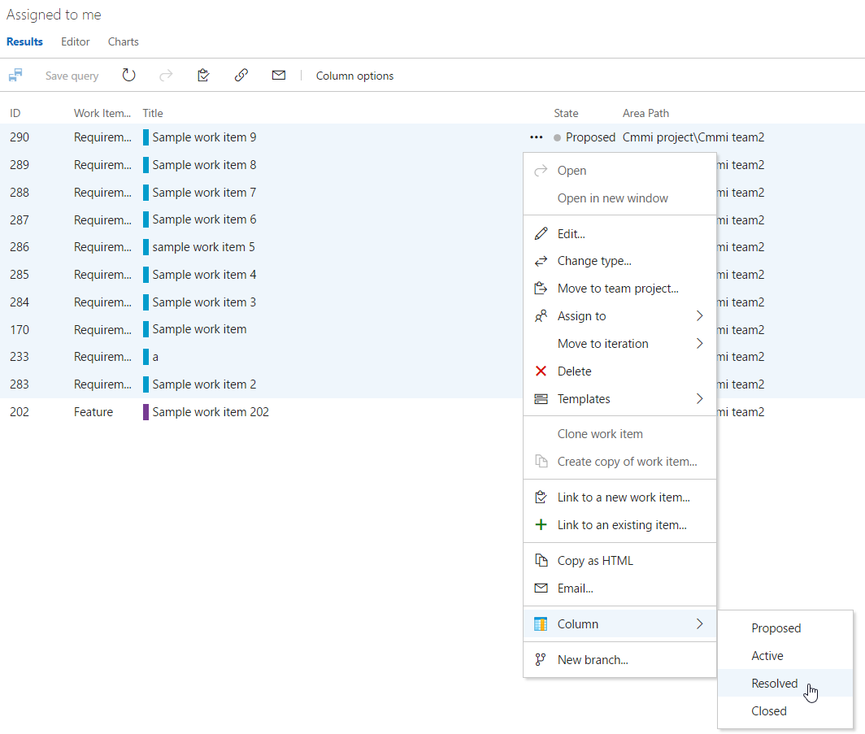Click the new linked work item clipboard icon
The image size is (865, 734).
click(x=203, y=75)
